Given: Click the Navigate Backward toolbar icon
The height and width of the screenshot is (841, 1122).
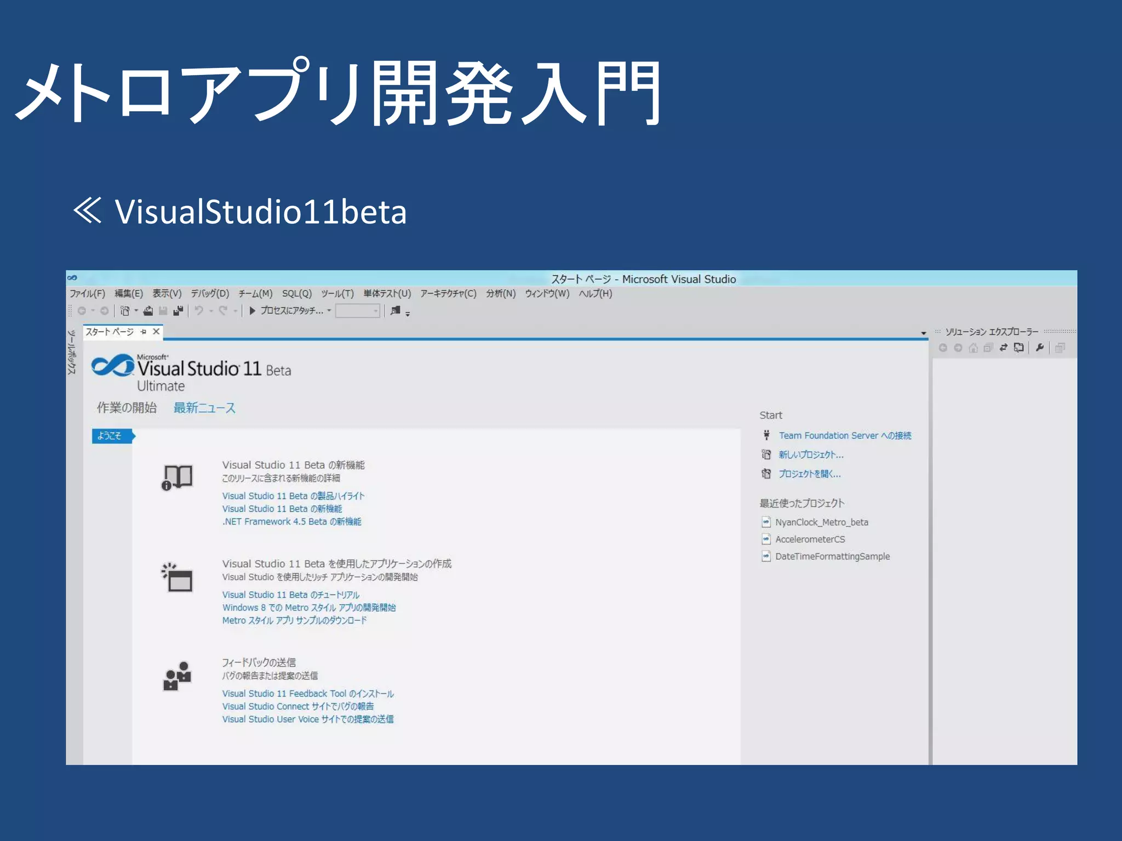Looking at the screenshot, I should tap(82, 311).
